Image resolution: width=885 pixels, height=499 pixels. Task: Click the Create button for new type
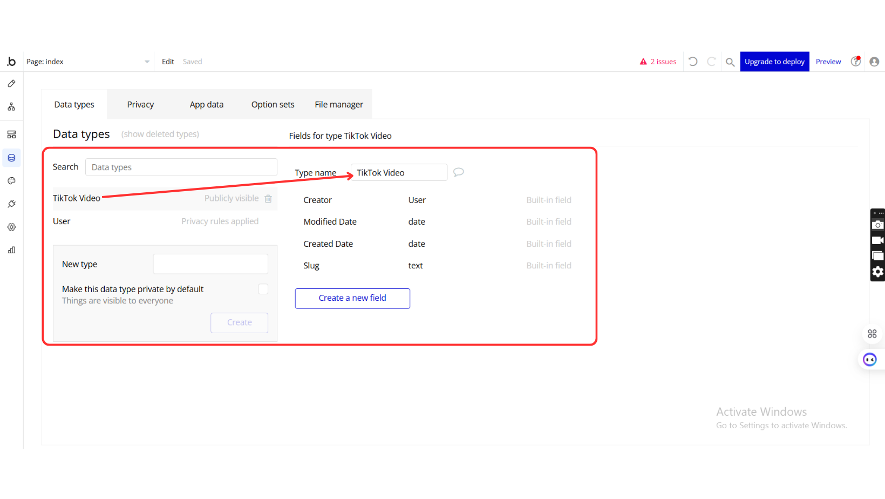click(240, 322)
